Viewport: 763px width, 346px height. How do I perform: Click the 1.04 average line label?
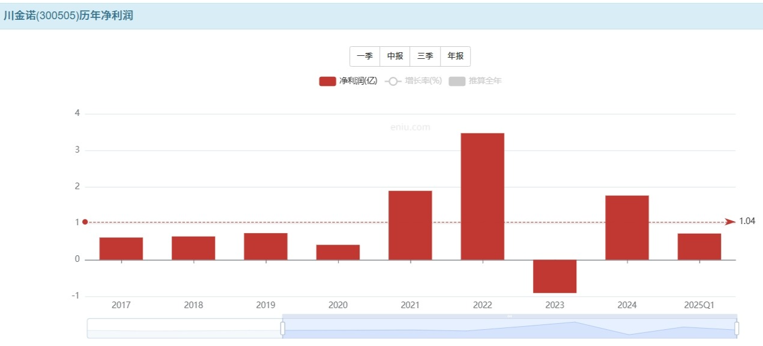747,221
